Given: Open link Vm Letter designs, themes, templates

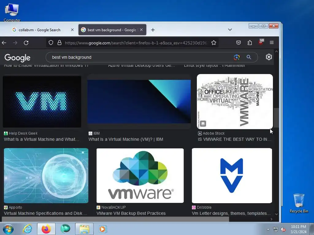Looking at the screenshot, I should [231, 213].
